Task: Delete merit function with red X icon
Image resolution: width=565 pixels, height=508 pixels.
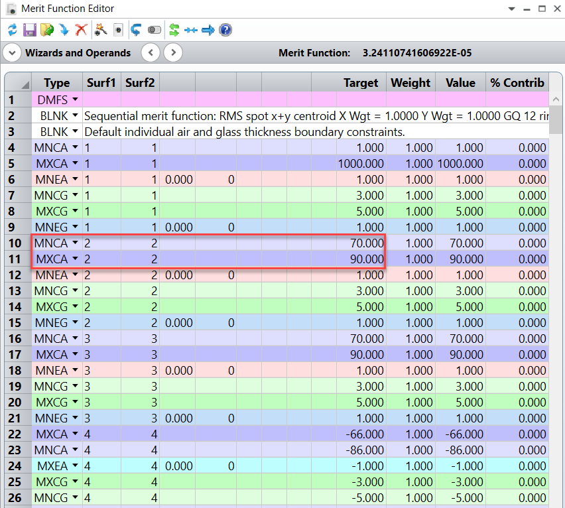Action: [82, 30]
